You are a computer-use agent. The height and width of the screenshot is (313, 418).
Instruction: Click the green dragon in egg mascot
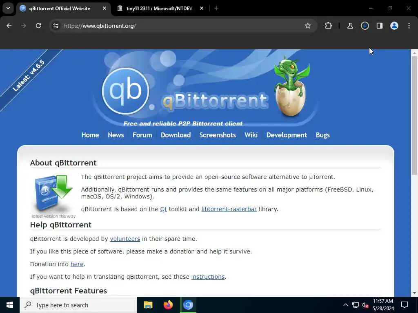[291, 86]
